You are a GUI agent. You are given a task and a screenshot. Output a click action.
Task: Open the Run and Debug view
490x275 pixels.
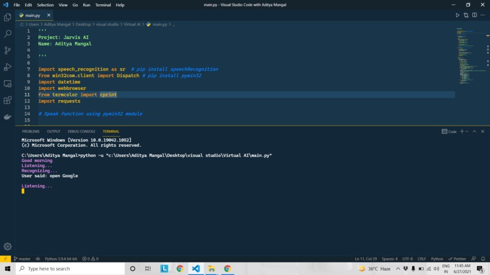click(7, 67)
